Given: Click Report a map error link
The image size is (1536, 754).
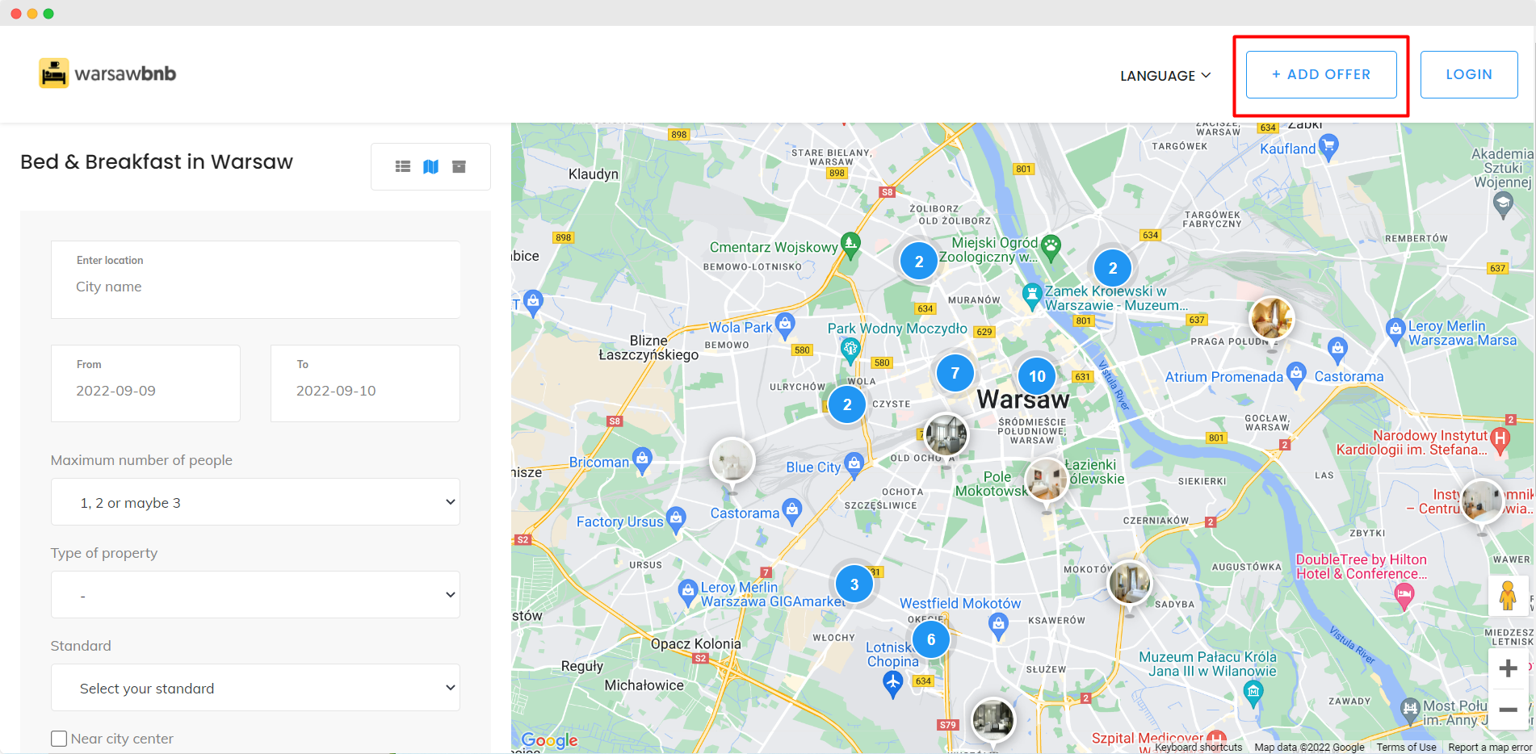Looking at the screenshot, I should pyautogui.click(x=1490, y=748).
